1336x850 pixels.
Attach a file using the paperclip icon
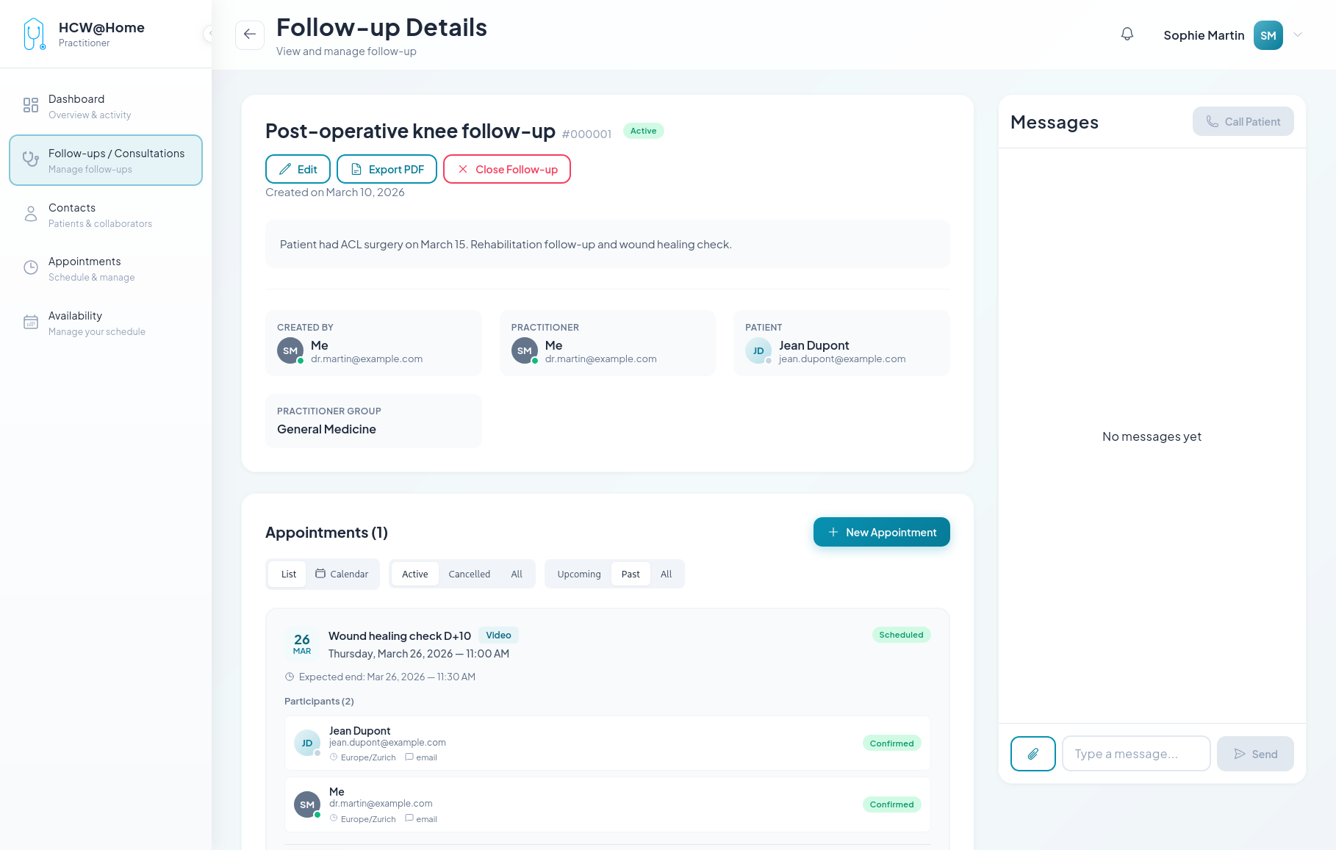pyautogui.click(x=1033, y=754)
